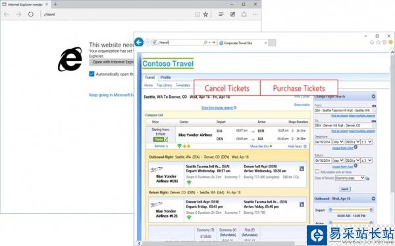Check Refundable only air fares box

click(317, 172)
